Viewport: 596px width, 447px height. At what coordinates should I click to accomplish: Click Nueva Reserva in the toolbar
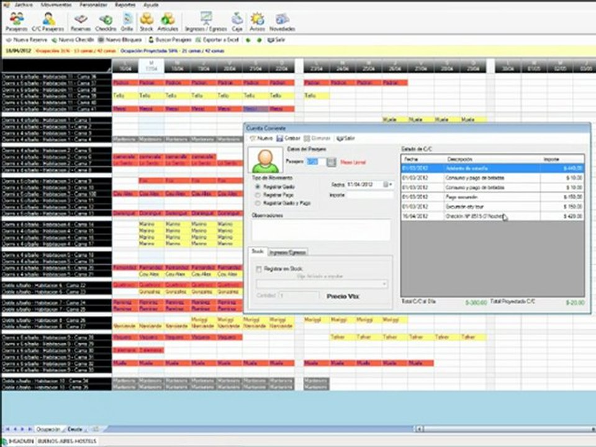(27, 40)
